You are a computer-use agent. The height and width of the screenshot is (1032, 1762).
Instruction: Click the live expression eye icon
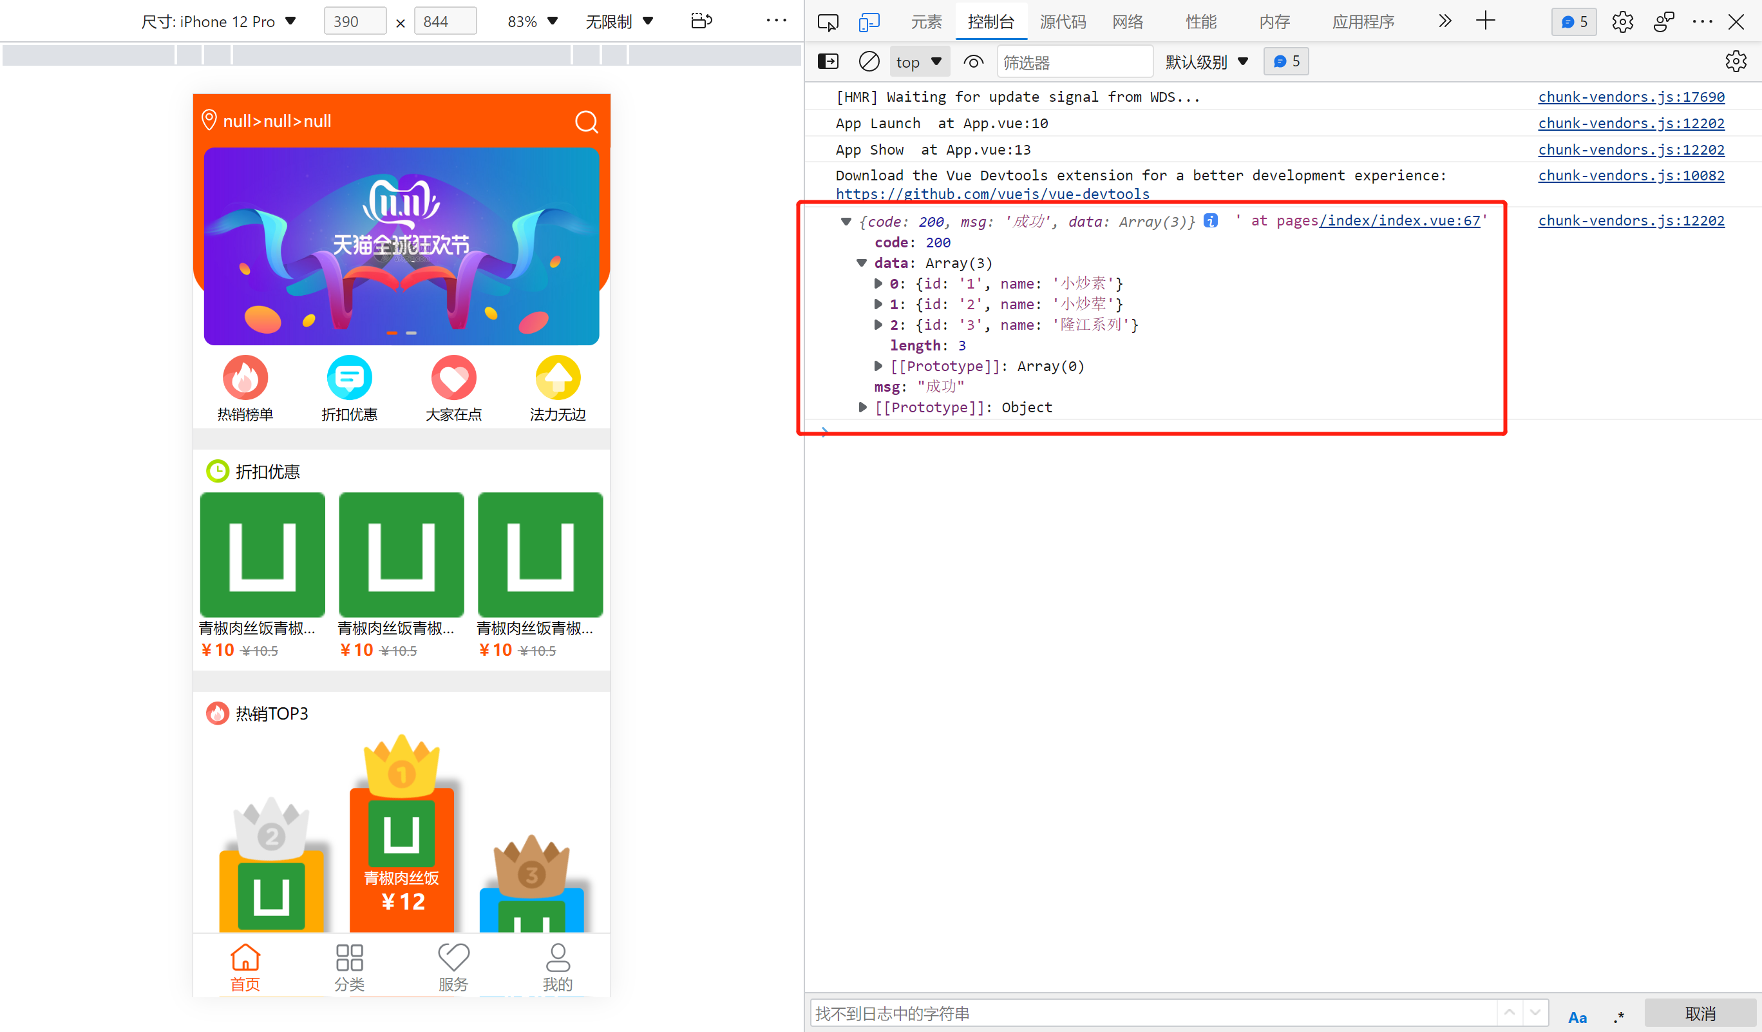[x=973, y=62]
